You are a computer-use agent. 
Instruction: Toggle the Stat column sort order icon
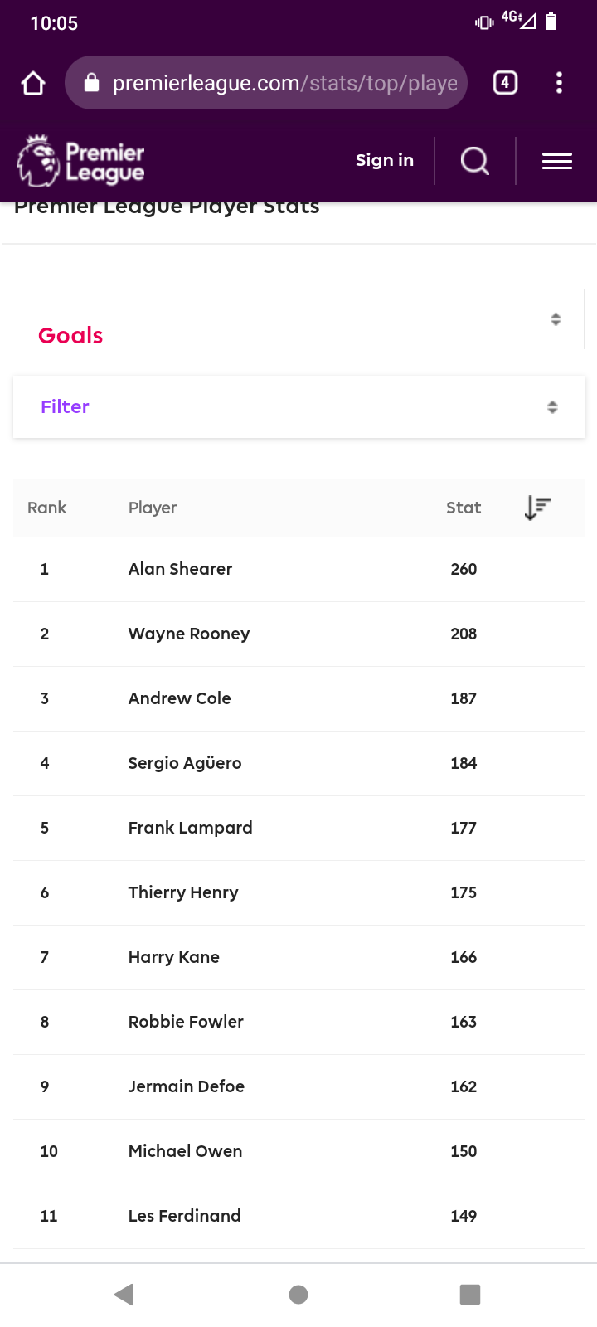pyautogui.click(x=537, y=508)
